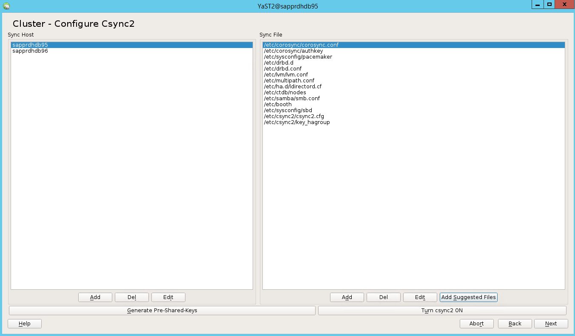Add a new sync file
The width and height of the screenshot is (575, 336).
click(347, 297)
